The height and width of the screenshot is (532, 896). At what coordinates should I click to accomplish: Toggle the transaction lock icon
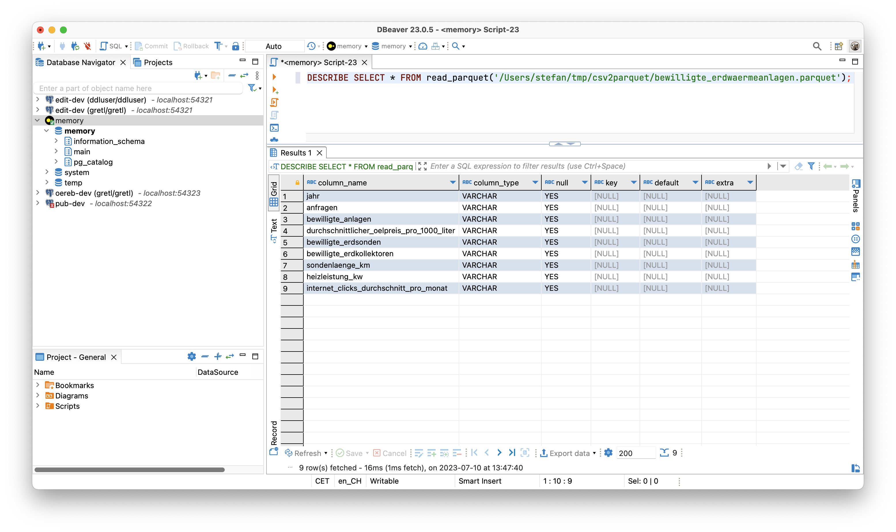tap(235, 46)
